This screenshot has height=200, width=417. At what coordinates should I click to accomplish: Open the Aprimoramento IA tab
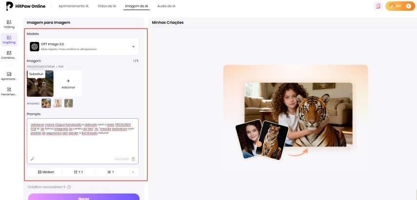click(x=73, y=6)
